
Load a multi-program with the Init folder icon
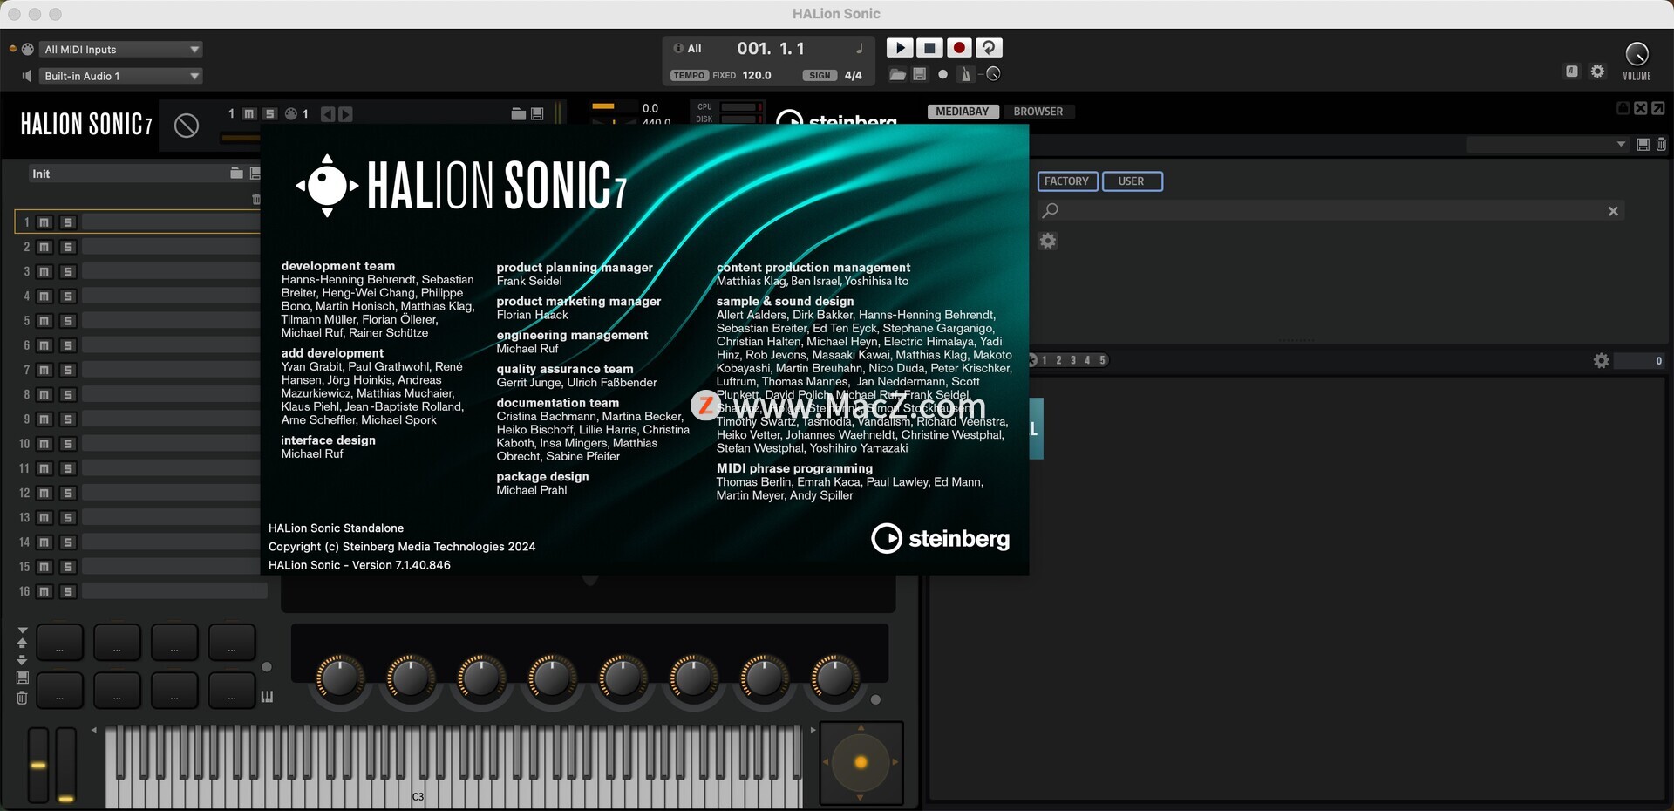pos(236,174)
